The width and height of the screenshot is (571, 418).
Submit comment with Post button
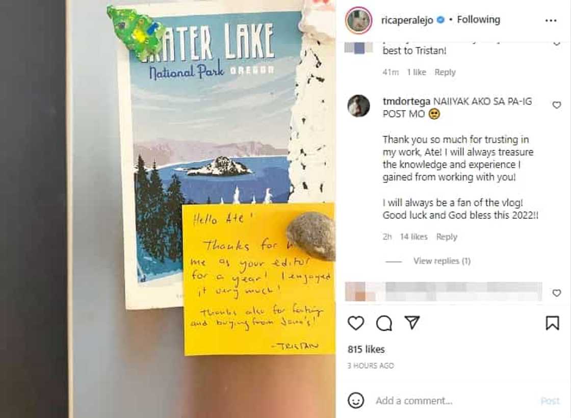pyautogui.click(x=550, y=401)
